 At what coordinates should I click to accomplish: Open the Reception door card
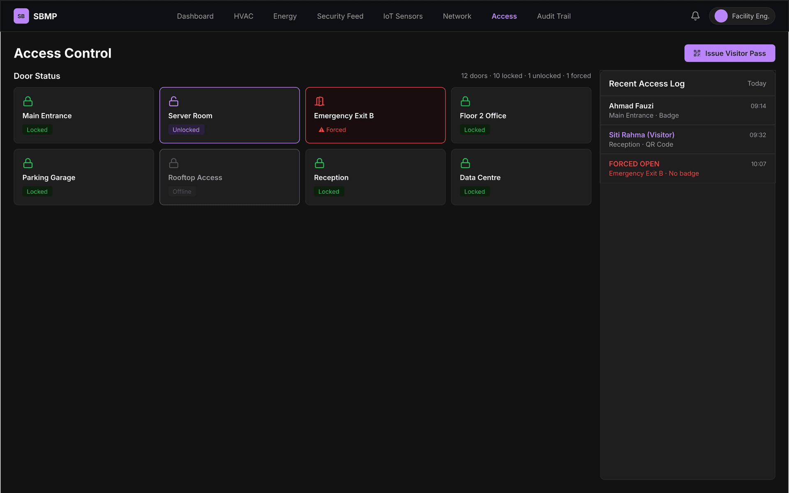[375, 177]
